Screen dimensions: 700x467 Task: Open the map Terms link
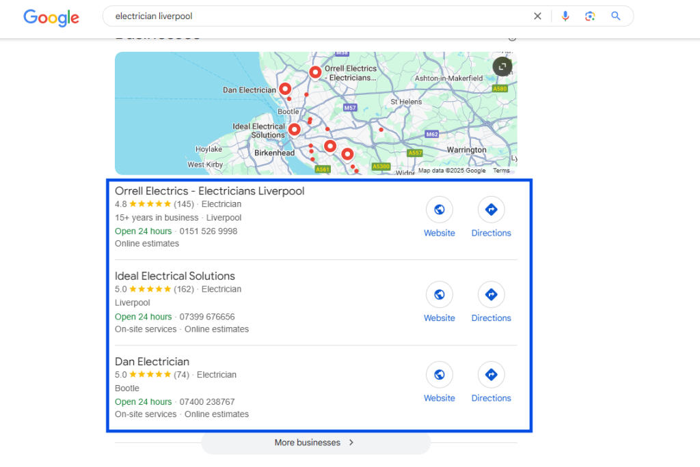point(501,171)
